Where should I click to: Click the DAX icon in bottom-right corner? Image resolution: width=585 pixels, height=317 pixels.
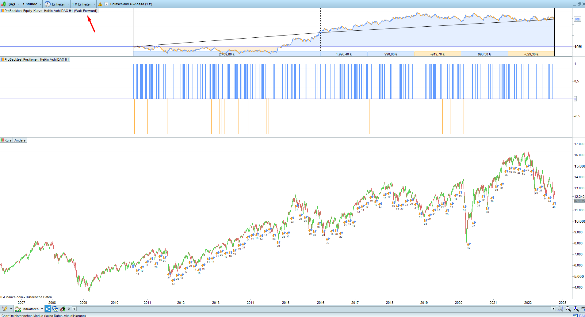(x=575, y=315)
